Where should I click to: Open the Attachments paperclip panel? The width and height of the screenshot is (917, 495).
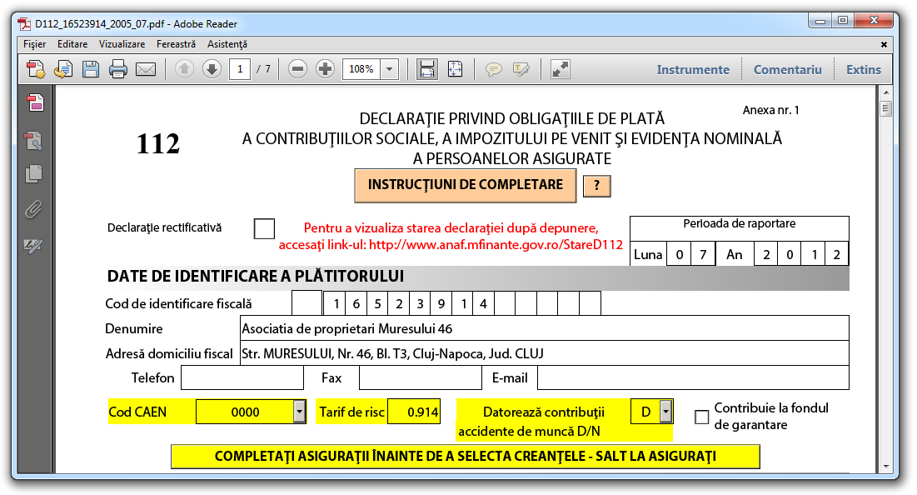34,209
